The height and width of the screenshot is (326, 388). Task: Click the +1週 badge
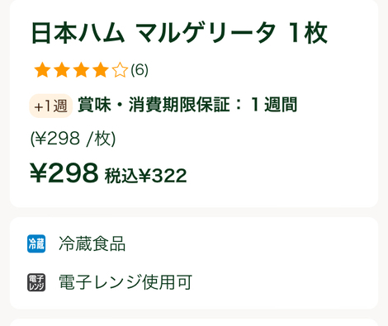(x=51, y=106)
